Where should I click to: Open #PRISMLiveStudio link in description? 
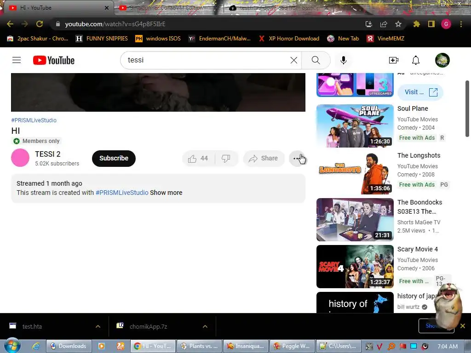click(x=122, y=193)
